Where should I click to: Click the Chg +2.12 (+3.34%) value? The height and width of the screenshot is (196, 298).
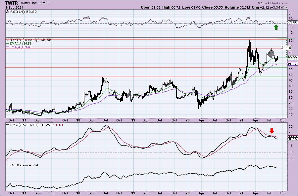268,7
